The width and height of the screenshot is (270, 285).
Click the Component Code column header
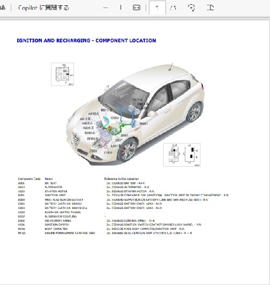point(29,179)
